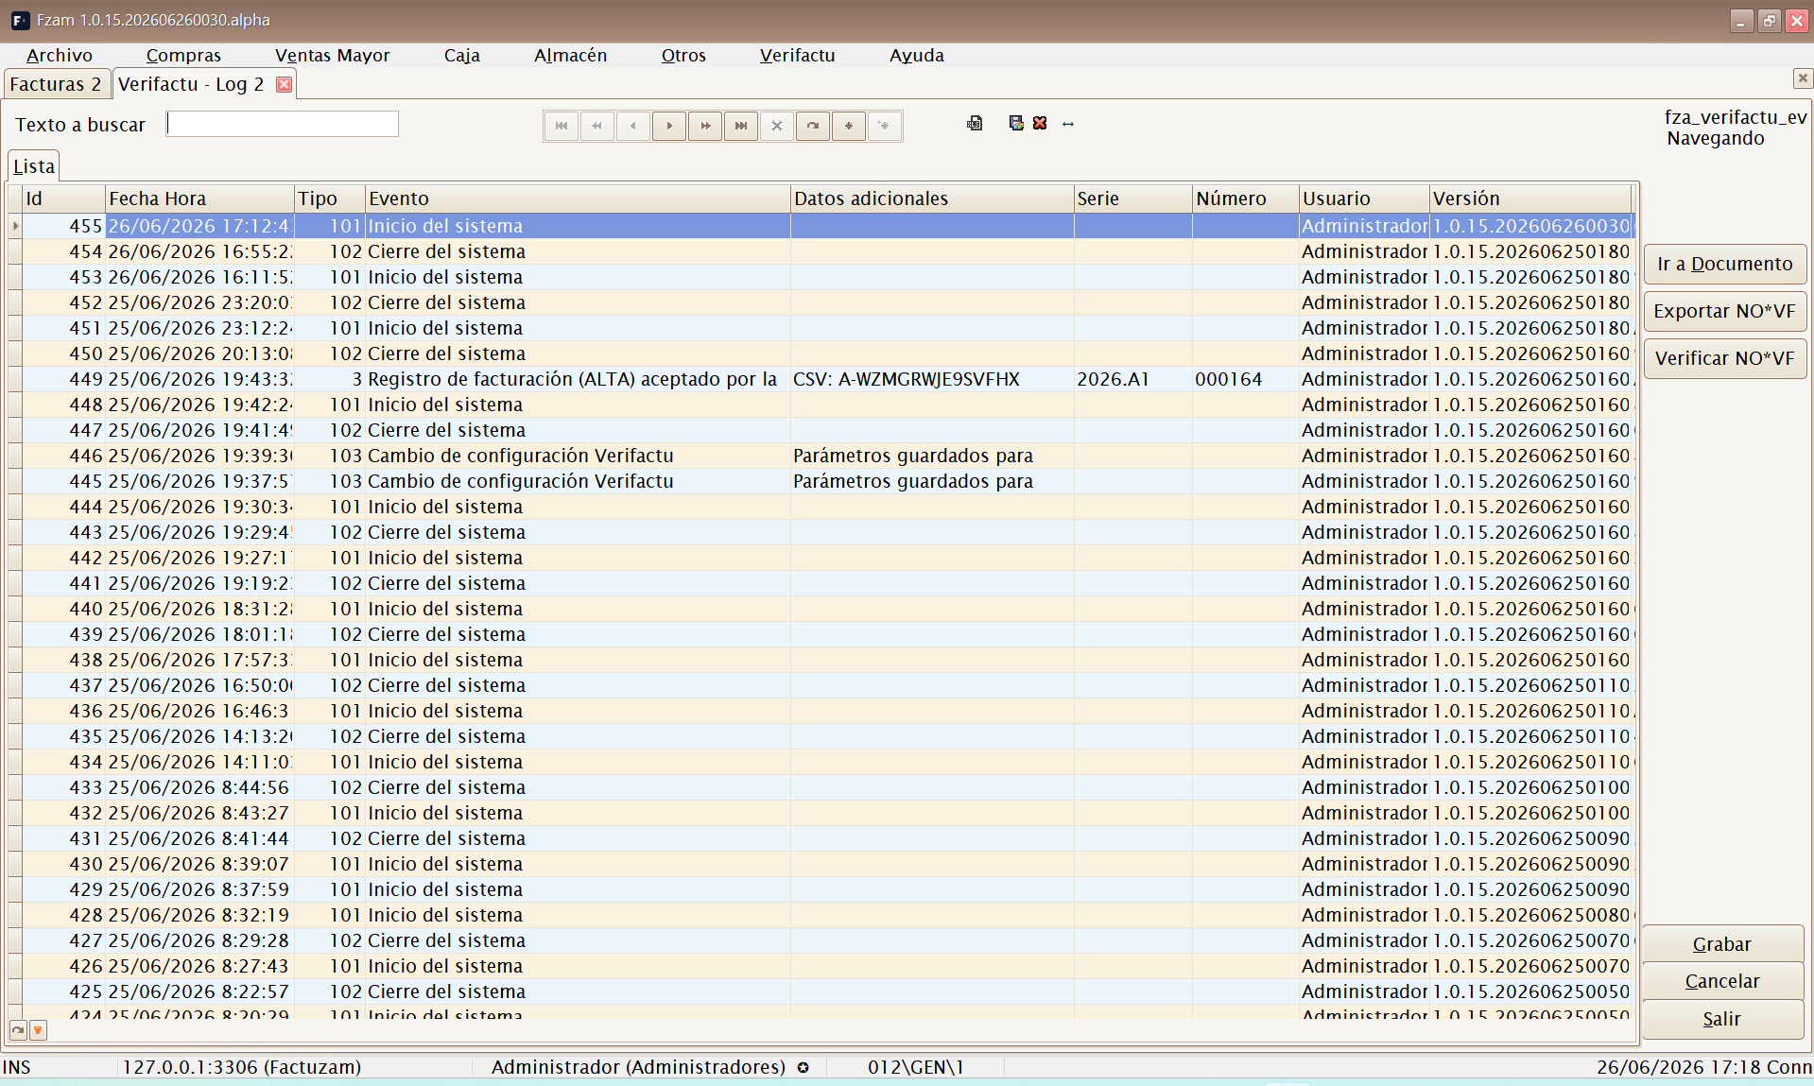1814x1086 pixels.
Task: Jump forward a page of records
Action: 705,126
